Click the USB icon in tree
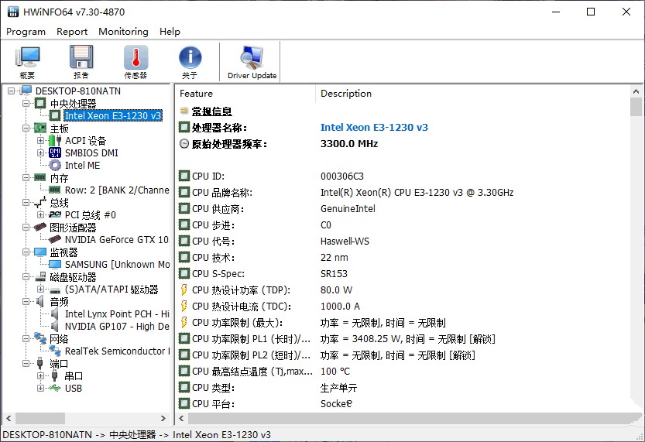 [x=55, y=388]
